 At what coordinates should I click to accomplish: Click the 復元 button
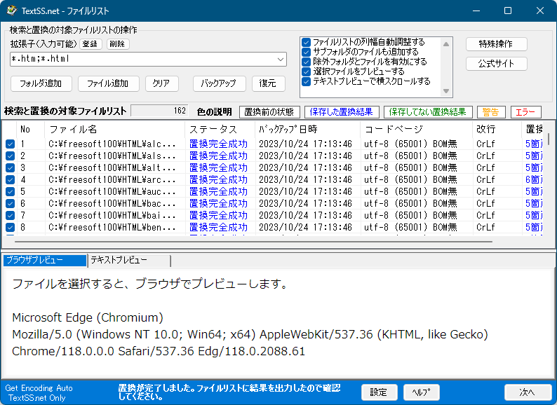pyautogui.click(x=268, y=84)
